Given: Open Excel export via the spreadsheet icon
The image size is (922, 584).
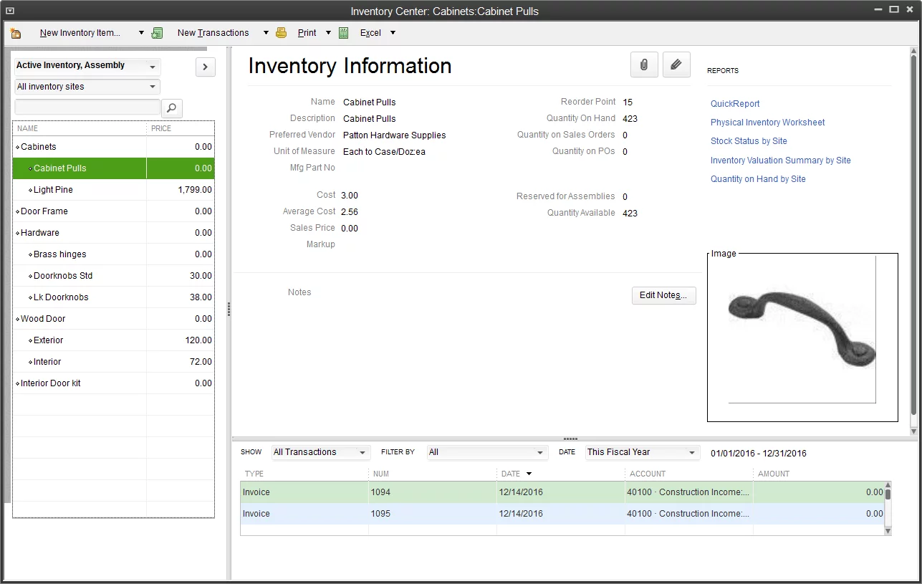Looking at the screenshot, I should (344, 32).
